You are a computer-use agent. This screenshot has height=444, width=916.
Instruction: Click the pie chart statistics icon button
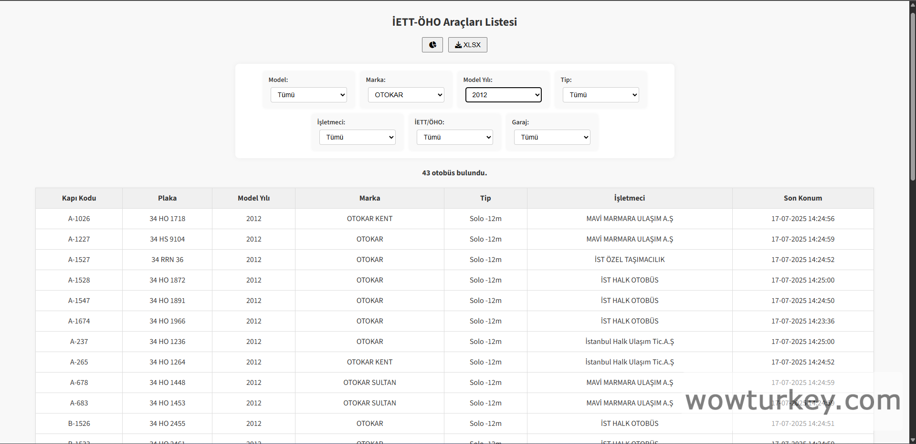click(x=432, y=45)
